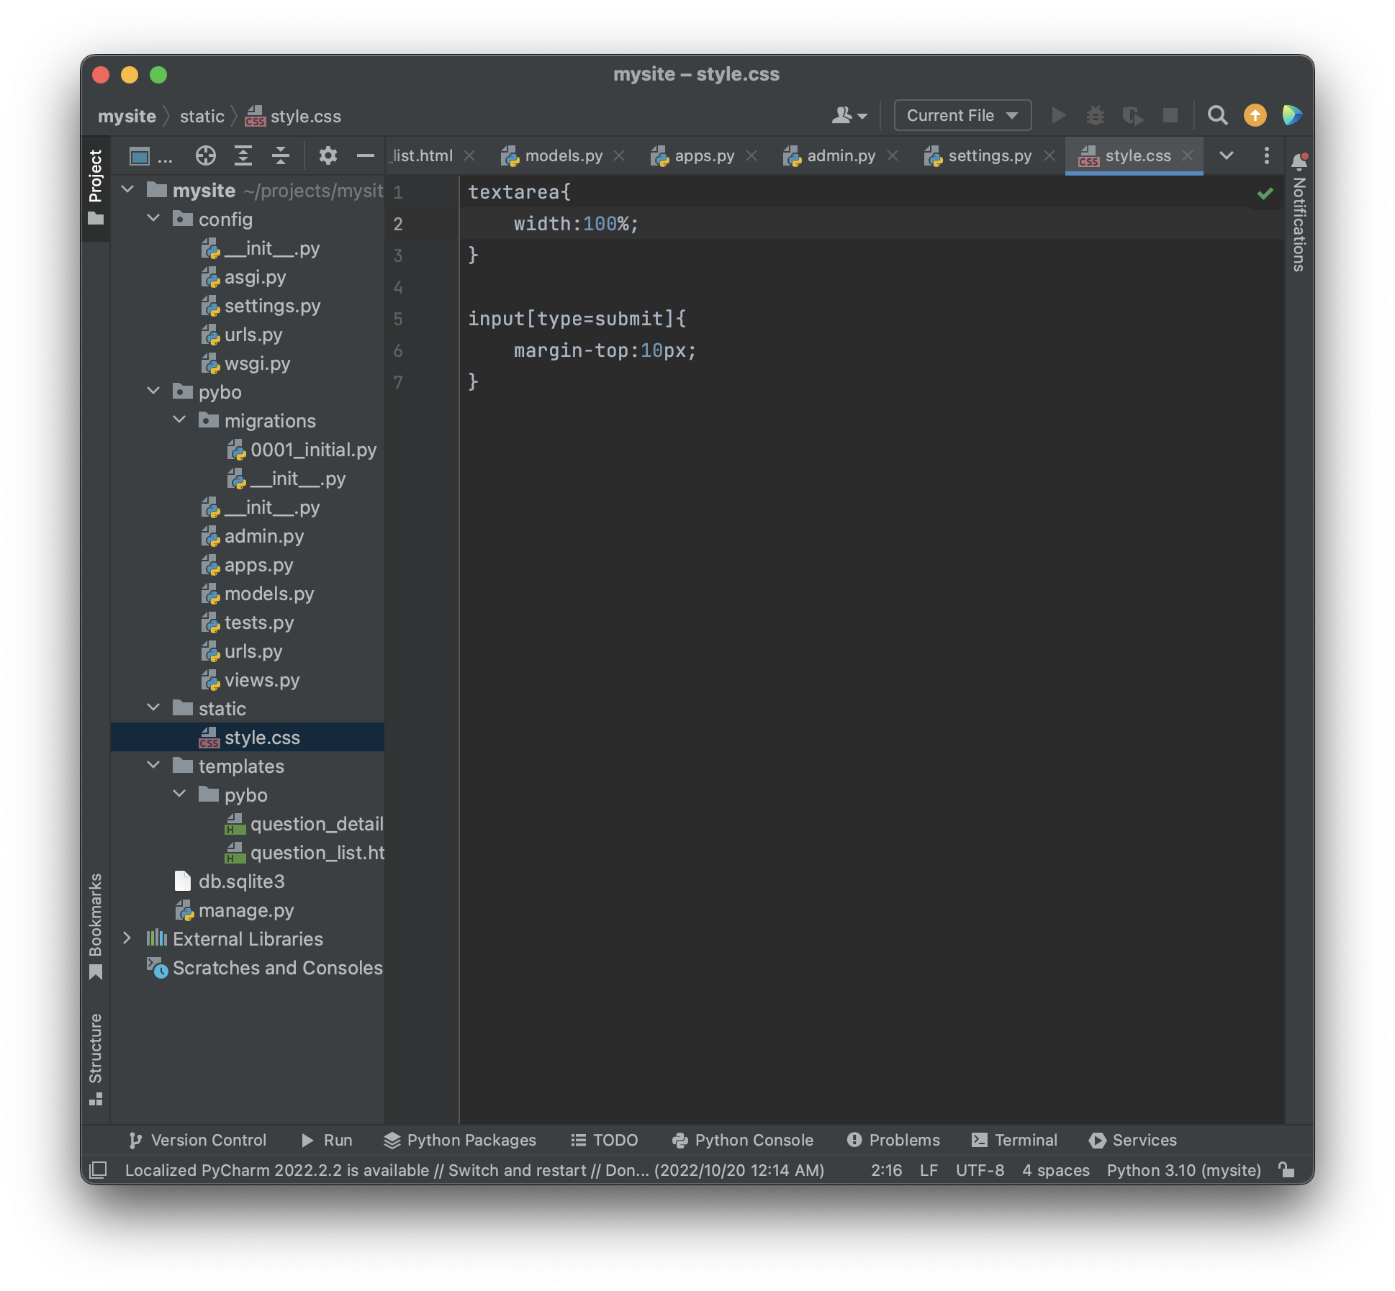Image resolution: width=1395 pixels, height=1291 pixels.
Task: Toggle the Bookmarks tool window
Action: coord(96,925)
